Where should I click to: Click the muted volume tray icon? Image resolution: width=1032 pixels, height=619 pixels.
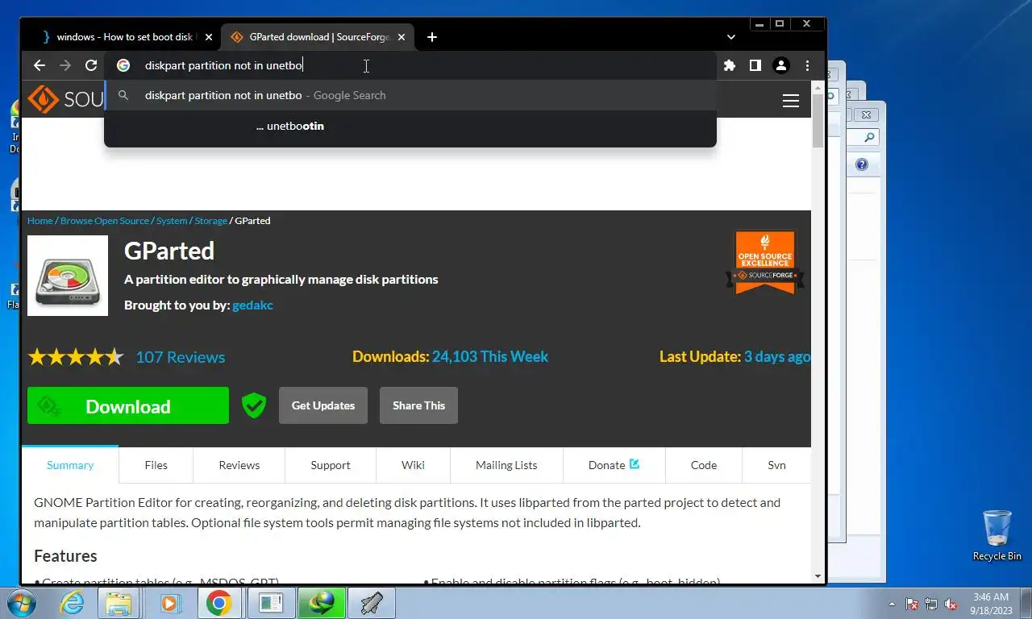[951, 604]
